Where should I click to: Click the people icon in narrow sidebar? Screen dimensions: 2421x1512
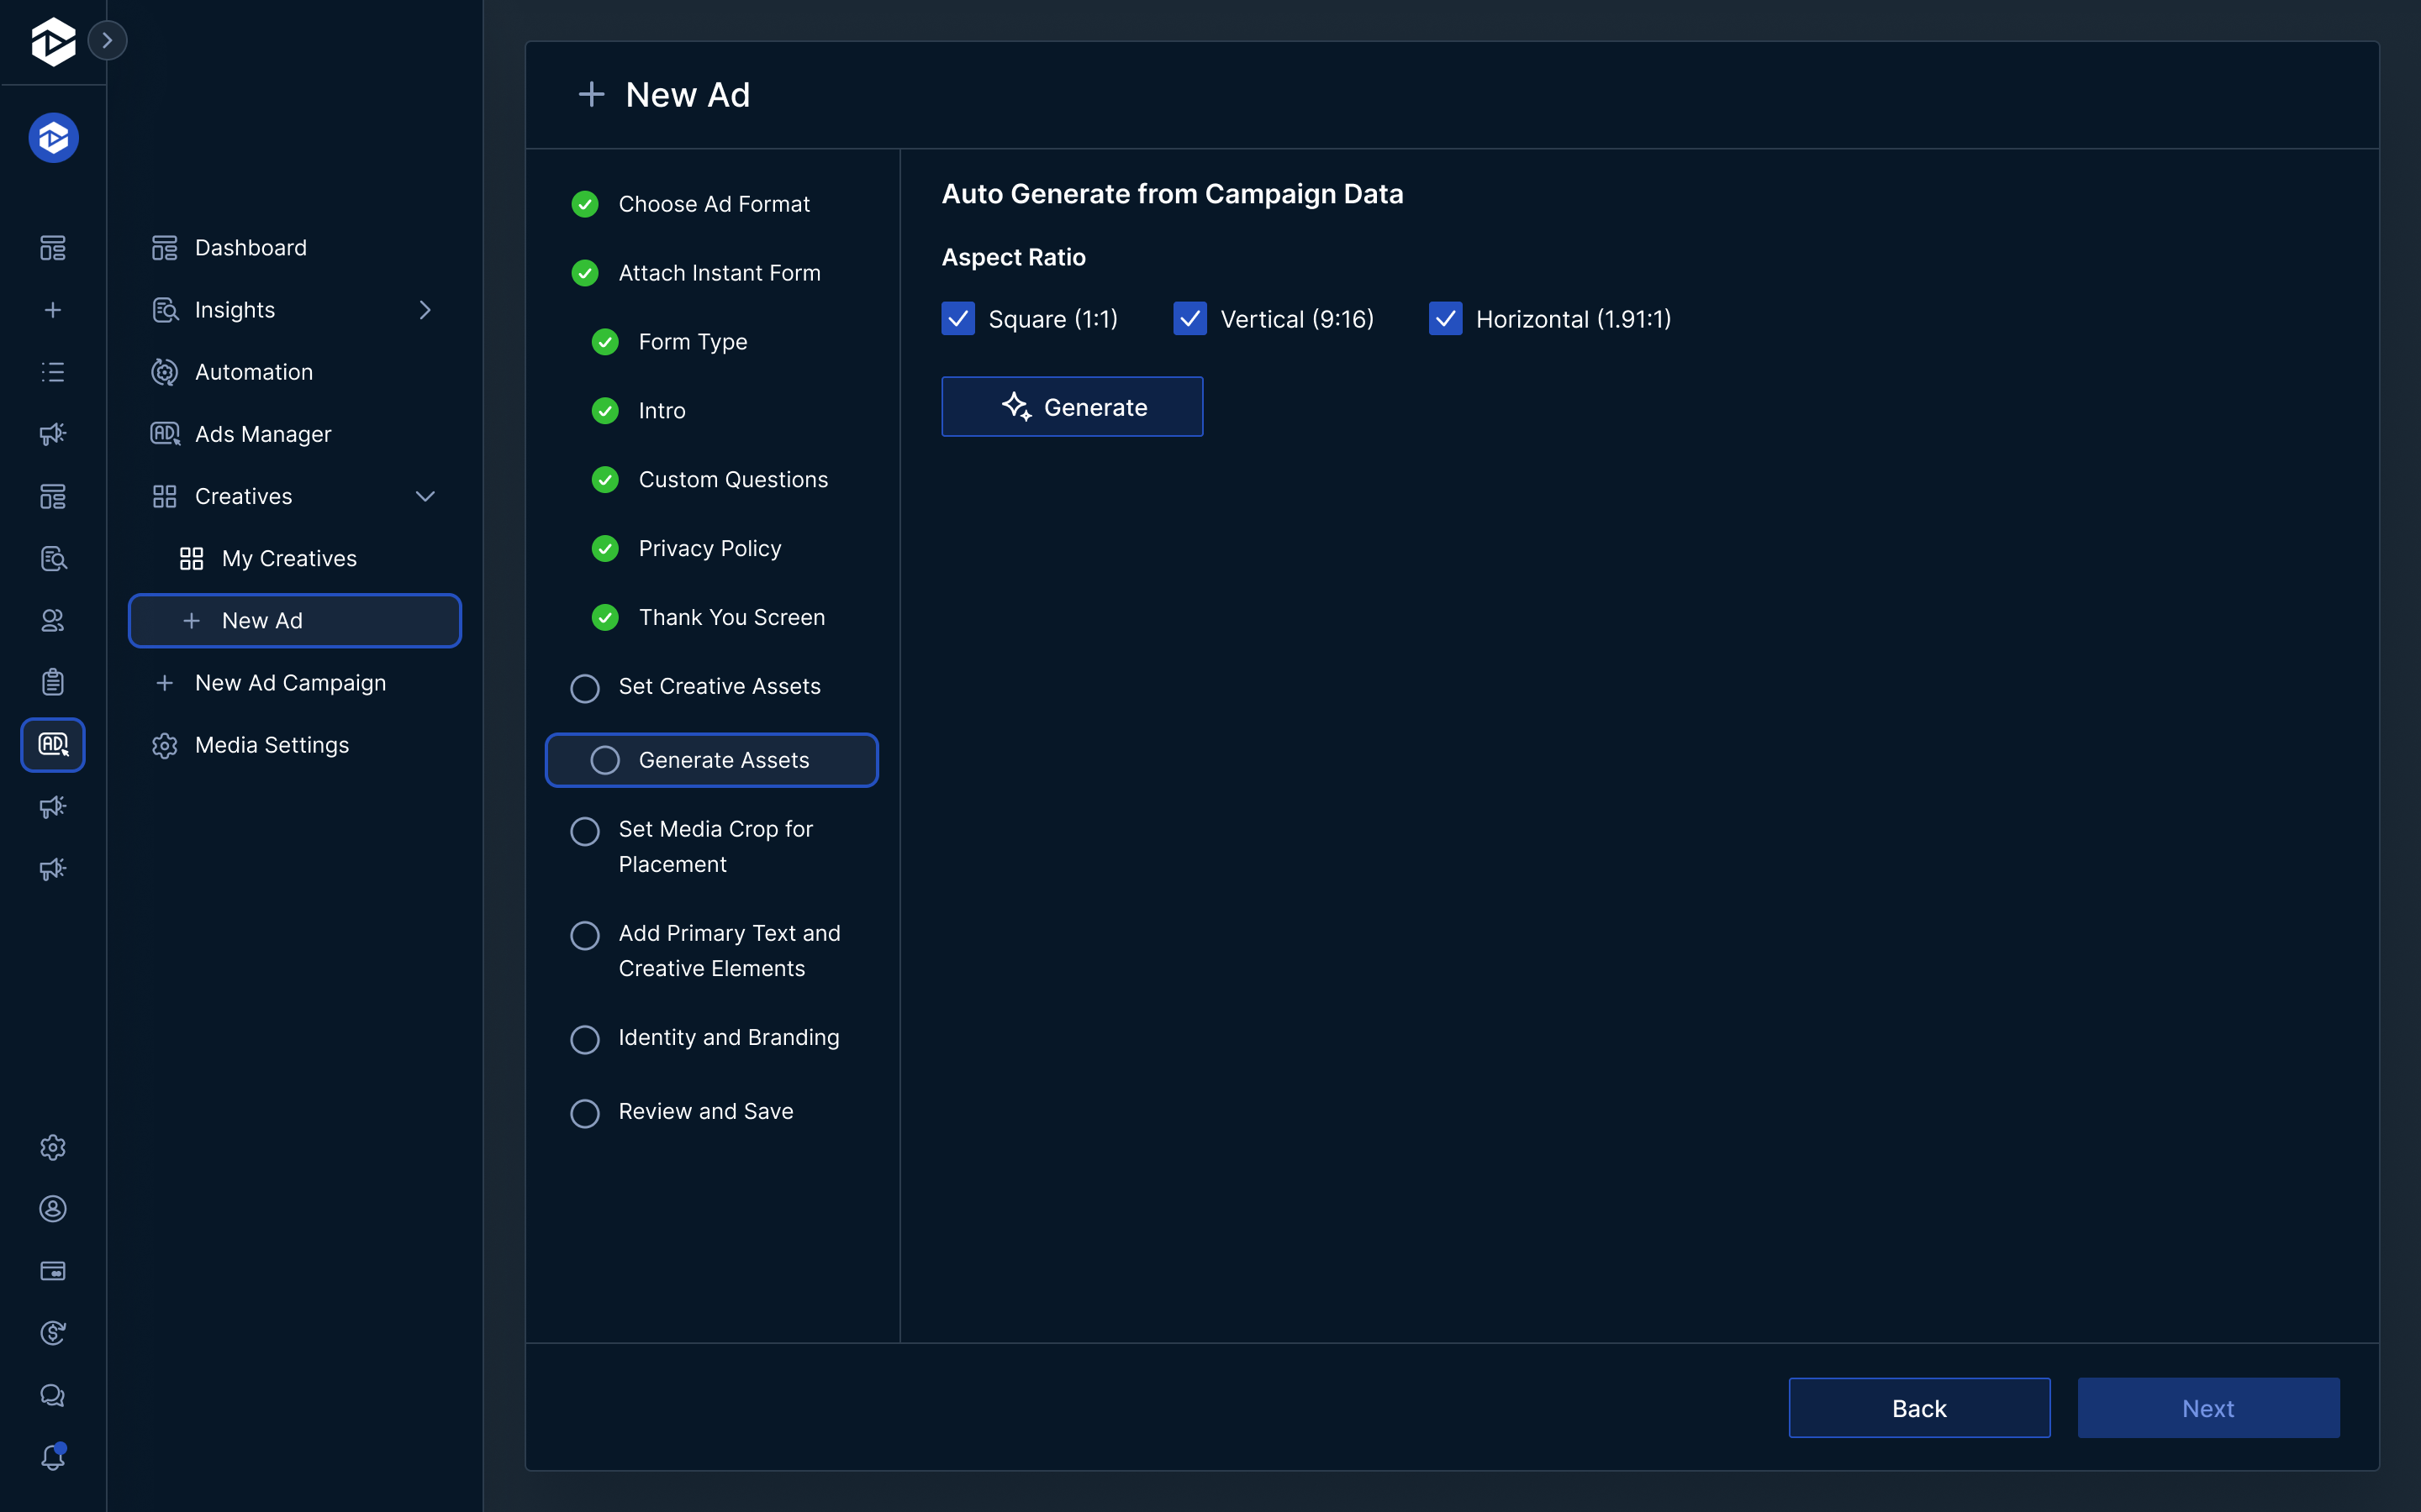(x=53, y=620)
